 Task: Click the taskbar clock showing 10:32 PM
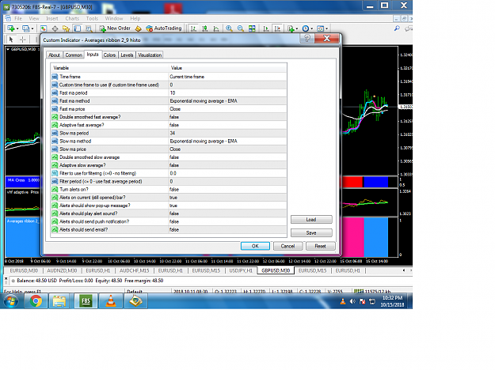pyautogui.click(x=392, y=301)
